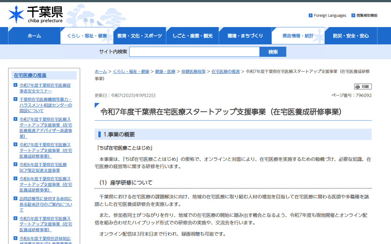Click the 検索 search button
Screen dimensions: 391x244
coord(273,51)
